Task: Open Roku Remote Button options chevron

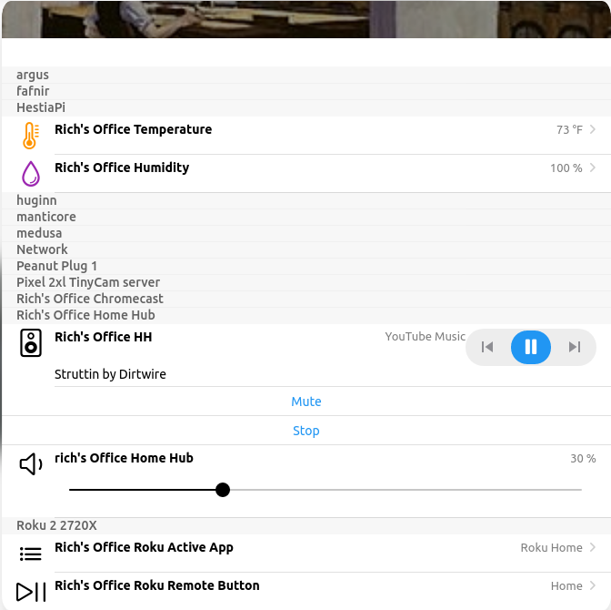Action: click(x=593, y=585)
